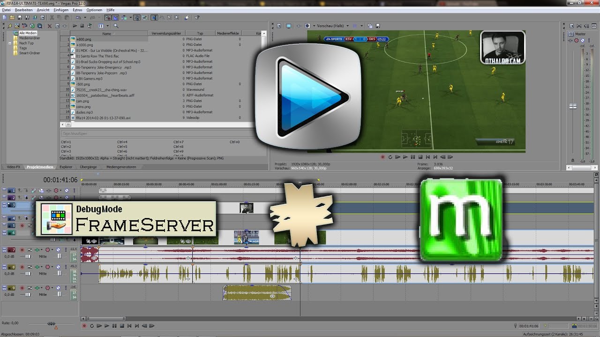Mute audio track 7

pos(58,249)
